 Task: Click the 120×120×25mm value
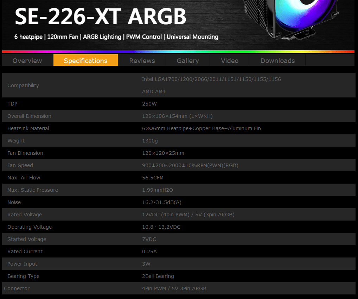163,153
